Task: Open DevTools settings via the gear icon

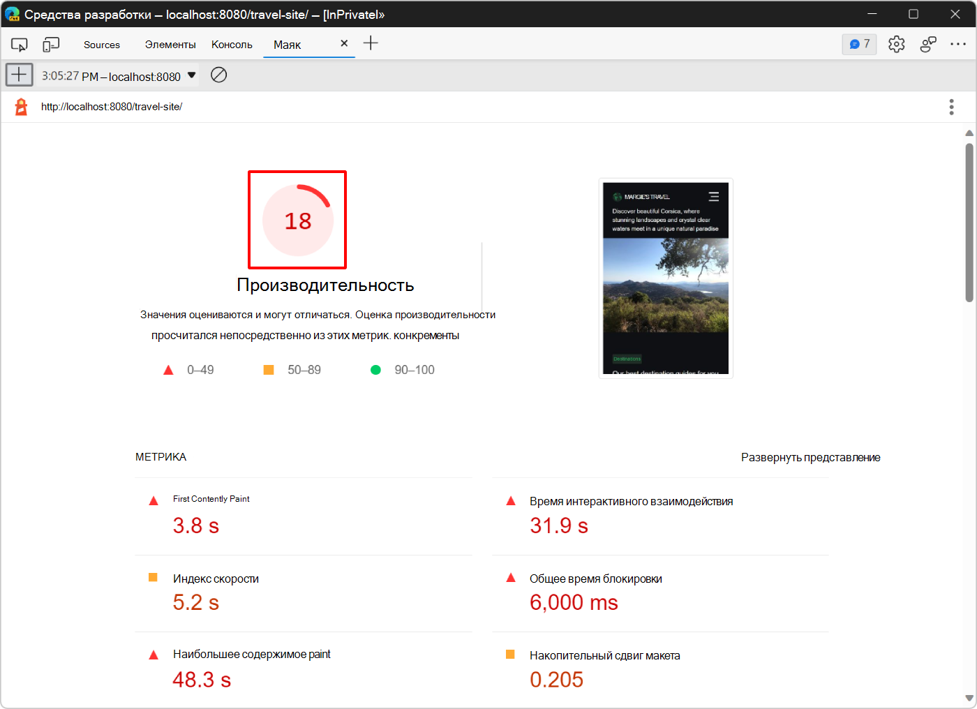Action: coord(896,43)
